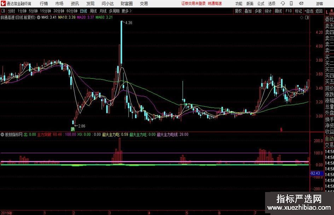Open the 财富圈 menu
334x215 pixels.
tap(127, 4)
